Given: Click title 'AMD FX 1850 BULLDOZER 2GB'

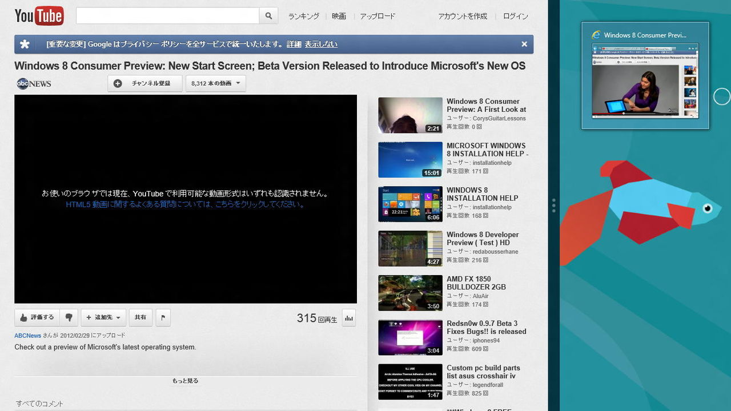Looking at the screenshot, I should [476, 283].
